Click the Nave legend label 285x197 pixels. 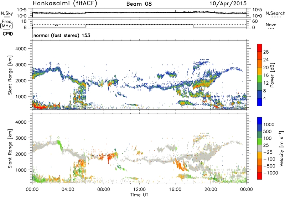[x=271, y=25]
